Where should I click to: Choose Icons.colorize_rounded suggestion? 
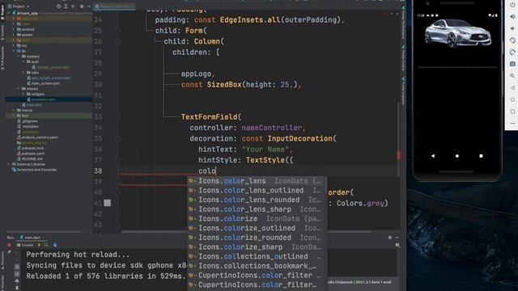click(257, 238)
